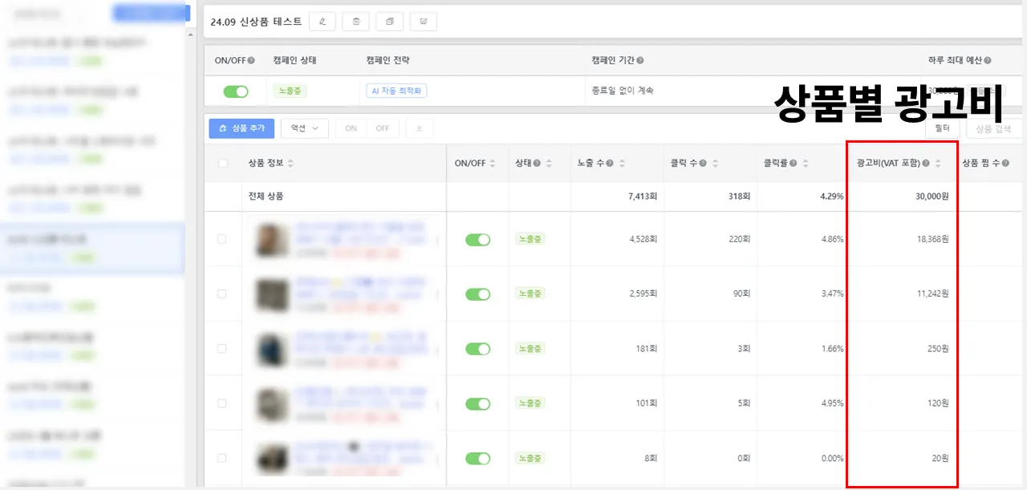Click the total 7,413회 impressions value
The width and height of the screenshot is (1027, 490).
[643, 196]
